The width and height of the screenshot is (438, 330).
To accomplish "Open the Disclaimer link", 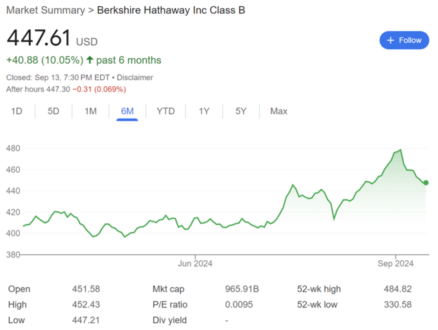I will coord(135,77).
